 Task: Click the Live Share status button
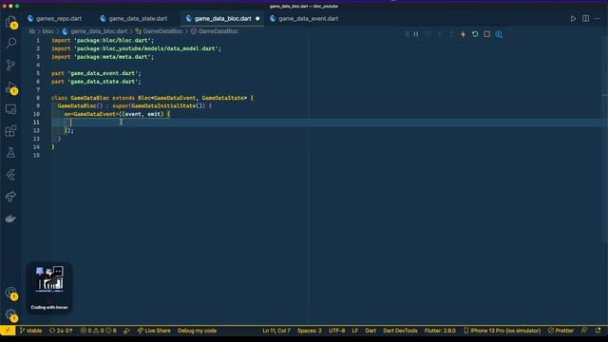[154, 331]
